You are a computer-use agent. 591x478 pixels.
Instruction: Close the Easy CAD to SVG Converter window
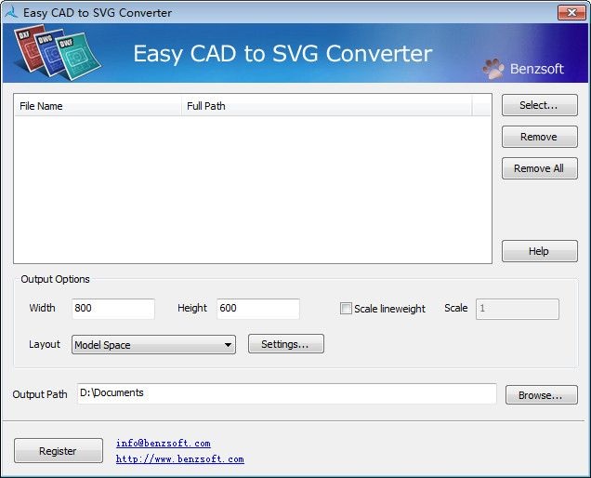[571, 12]
